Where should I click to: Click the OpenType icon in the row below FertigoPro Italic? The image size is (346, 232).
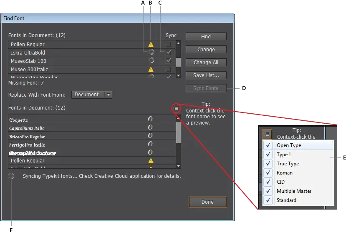[x=150, y=152]
